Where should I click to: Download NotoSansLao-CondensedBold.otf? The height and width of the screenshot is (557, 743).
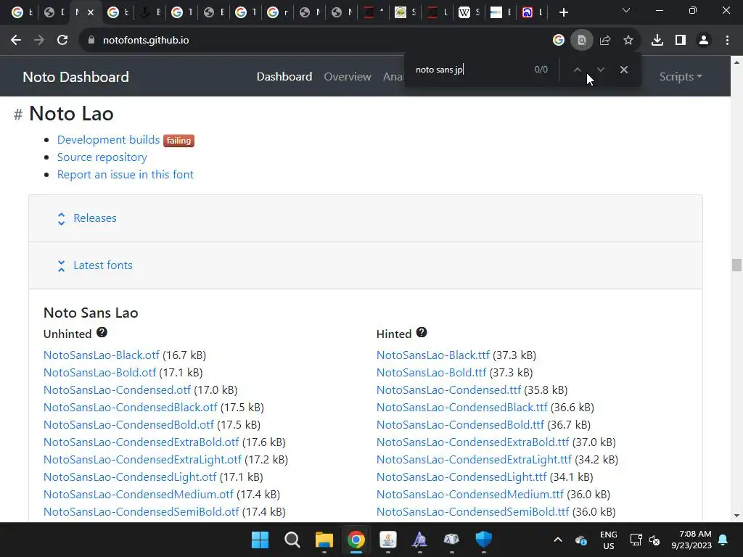pyautogui.click(x=128, y=425)
